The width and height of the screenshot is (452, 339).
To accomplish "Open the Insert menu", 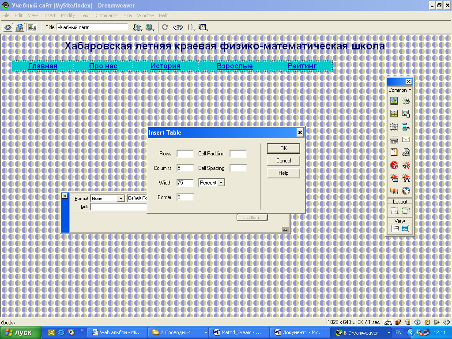I will pyautogui.click(x=49, y=15).
